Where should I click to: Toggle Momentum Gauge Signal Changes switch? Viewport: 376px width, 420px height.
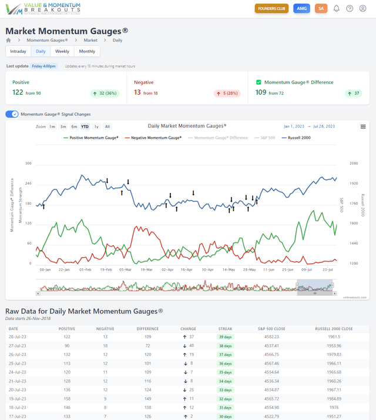pos(12,114)
